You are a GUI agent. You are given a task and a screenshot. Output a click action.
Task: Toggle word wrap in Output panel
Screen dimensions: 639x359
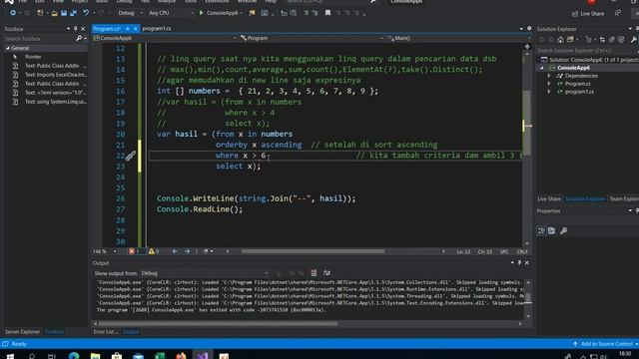326,273
